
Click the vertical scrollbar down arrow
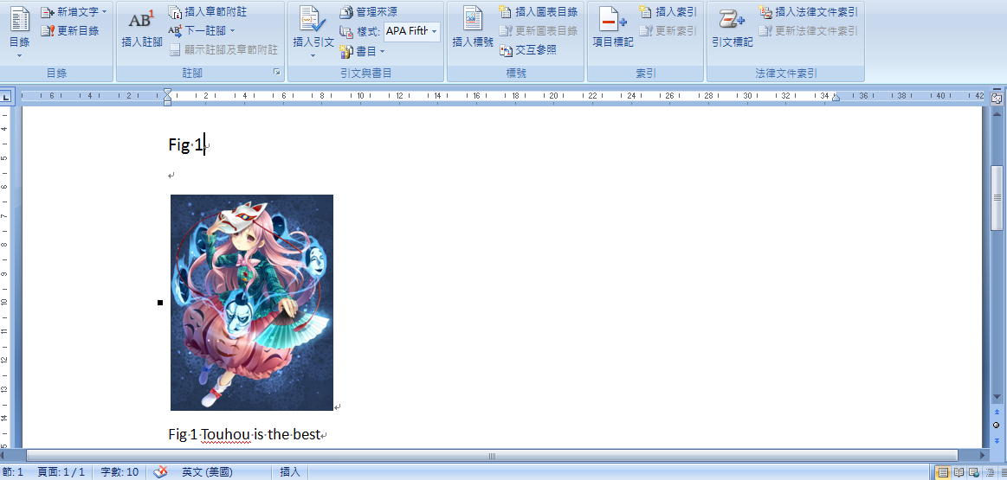pyautogui.click(x=997, y=397)
